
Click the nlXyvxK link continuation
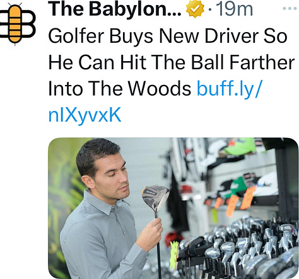(x=85, y=115)
